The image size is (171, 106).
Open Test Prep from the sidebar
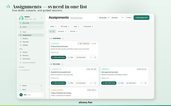(31, 42)
